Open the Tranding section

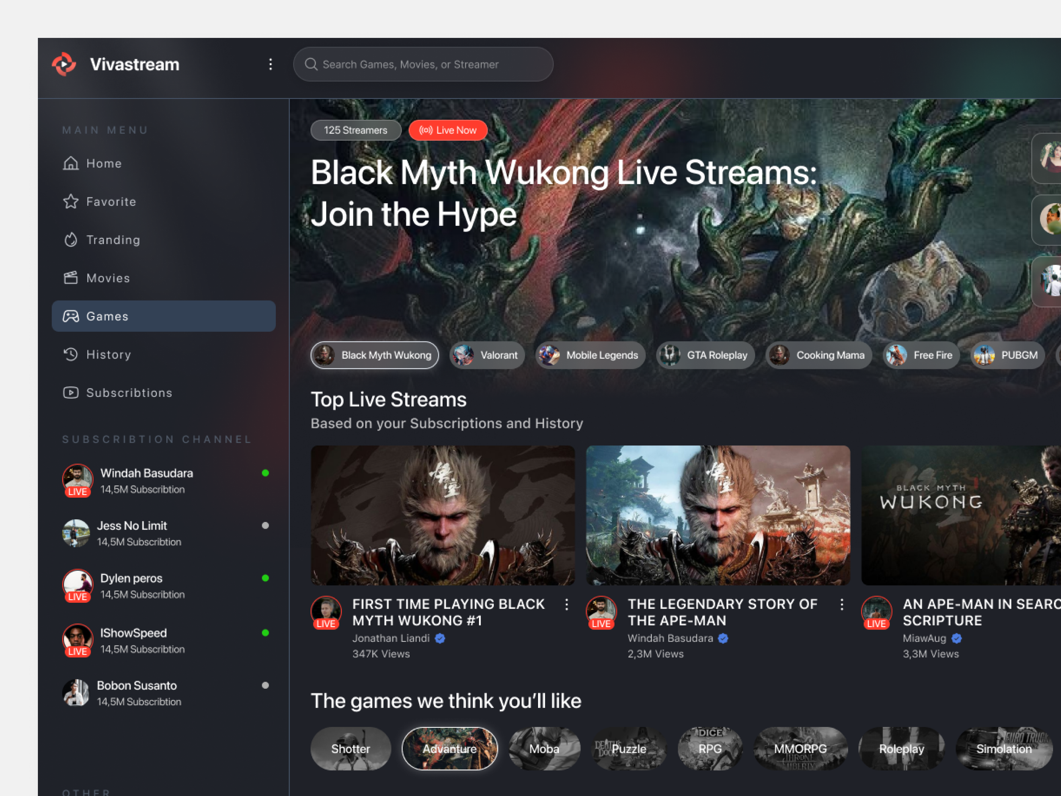click(113, 240)
